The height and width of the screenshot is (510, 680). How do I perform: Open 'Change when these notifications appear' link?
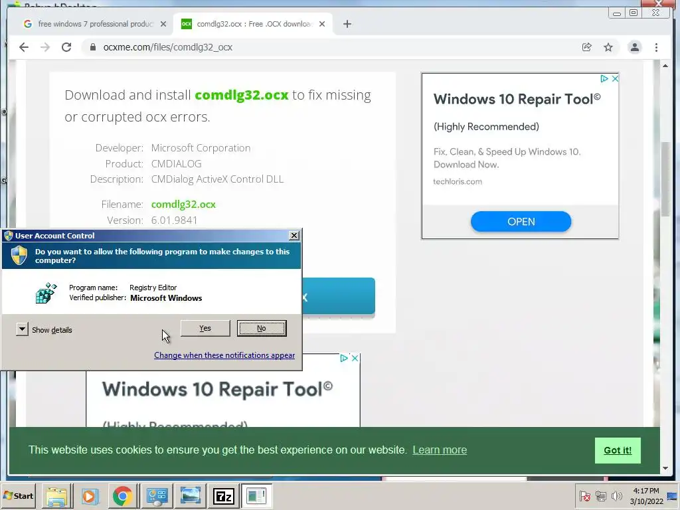[x=224, y=355]
